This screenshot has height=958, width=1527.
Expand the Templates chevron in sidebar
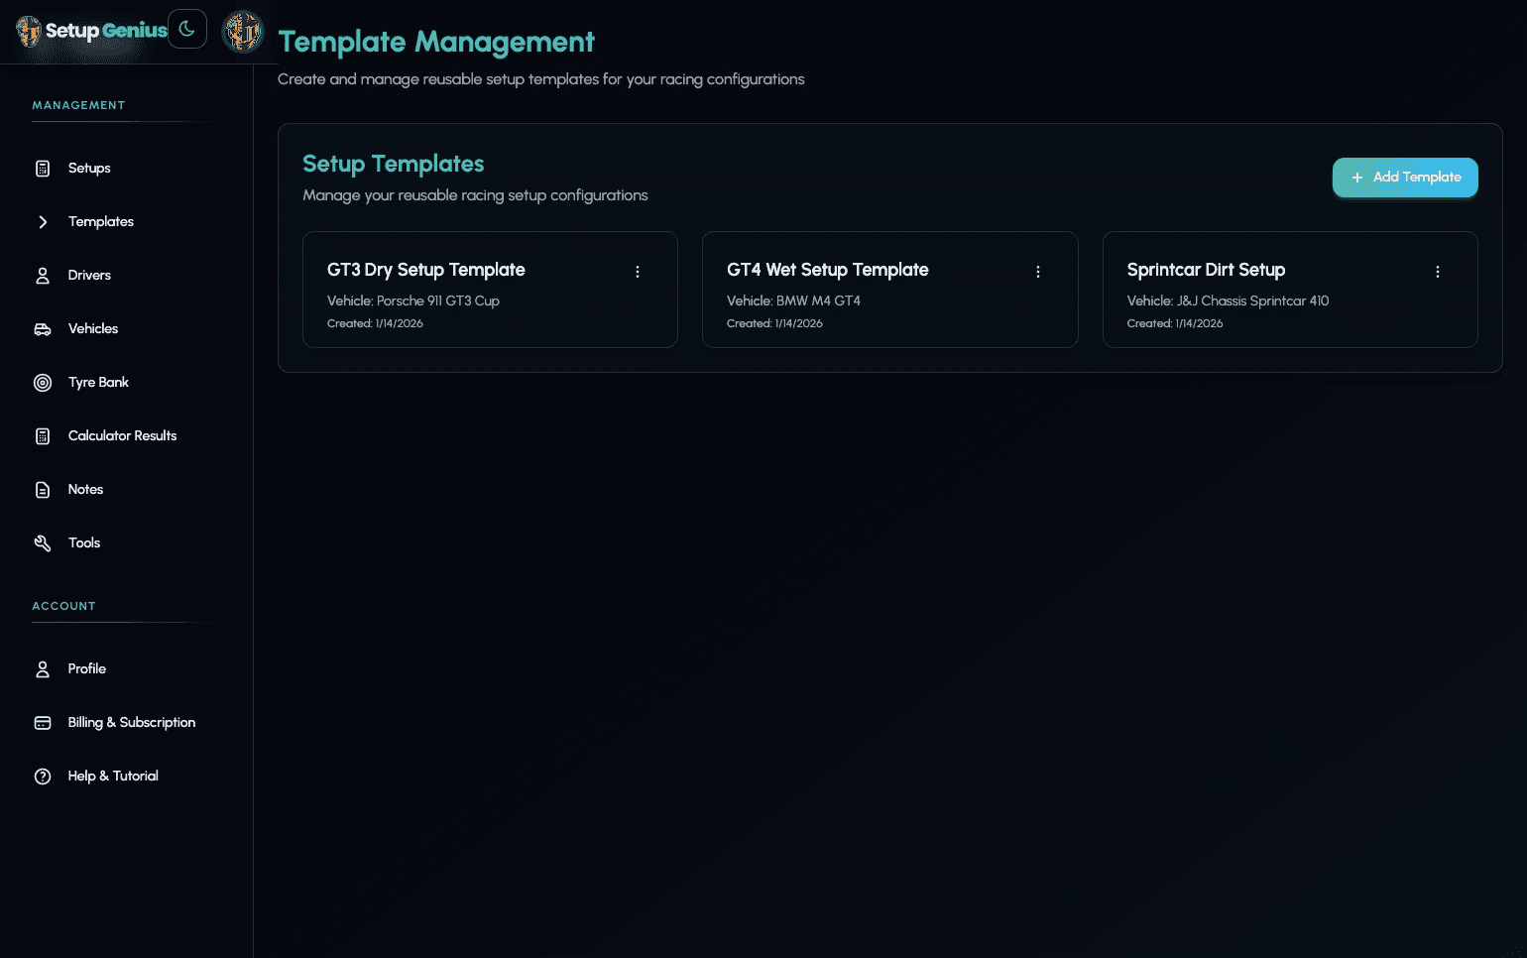(43, 222)
